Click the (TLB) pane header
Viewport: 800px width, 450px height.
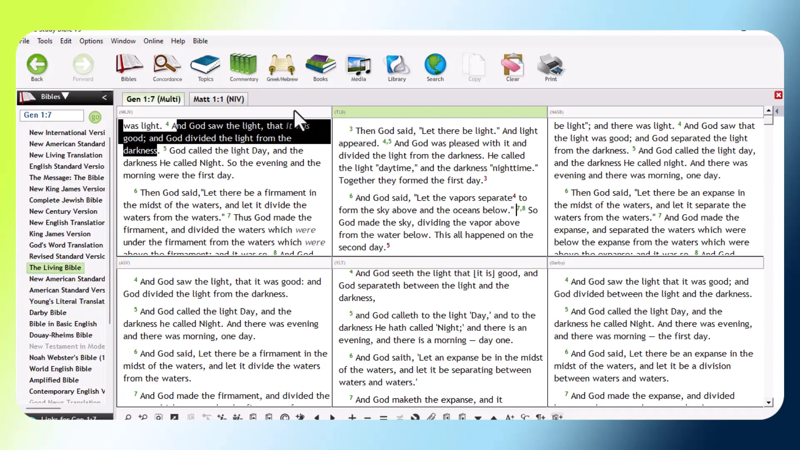tap(440, 112)
